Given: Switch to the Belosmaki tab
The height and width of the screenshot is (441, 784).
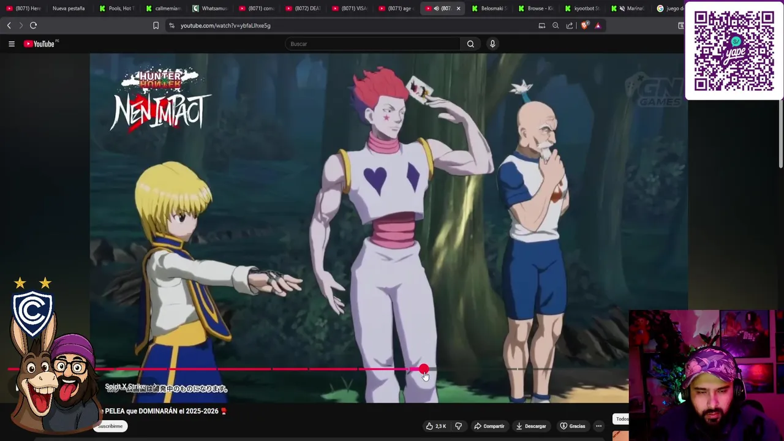Looking at the screenshot, I should pos(489,9).
